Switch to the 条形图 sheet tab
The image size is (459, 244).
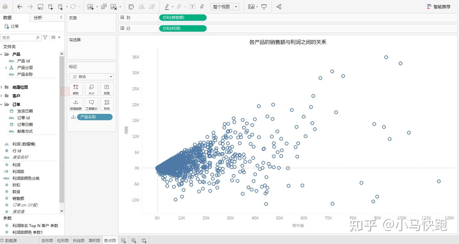point(47,240)
